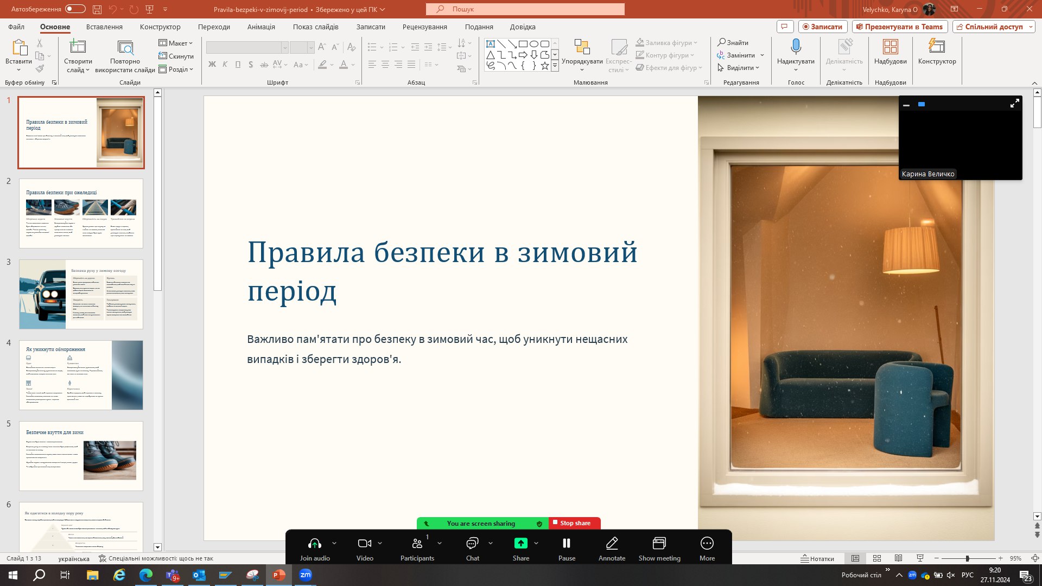This screenshot has width=1042, height=586.
Task: Select slide 3 thumbnail with car
Action: click(81, 294)
